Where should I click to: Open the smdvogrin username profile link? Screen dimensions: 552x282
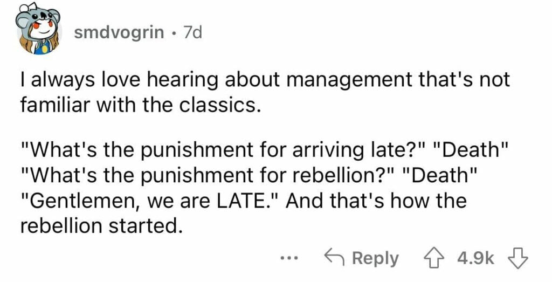(x=119, y=33)
